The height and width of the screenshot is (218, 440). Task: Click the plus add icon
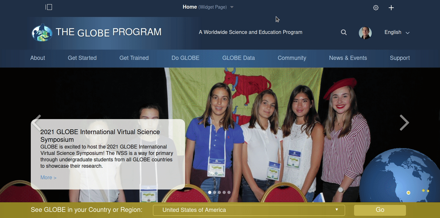click(391, 8)
